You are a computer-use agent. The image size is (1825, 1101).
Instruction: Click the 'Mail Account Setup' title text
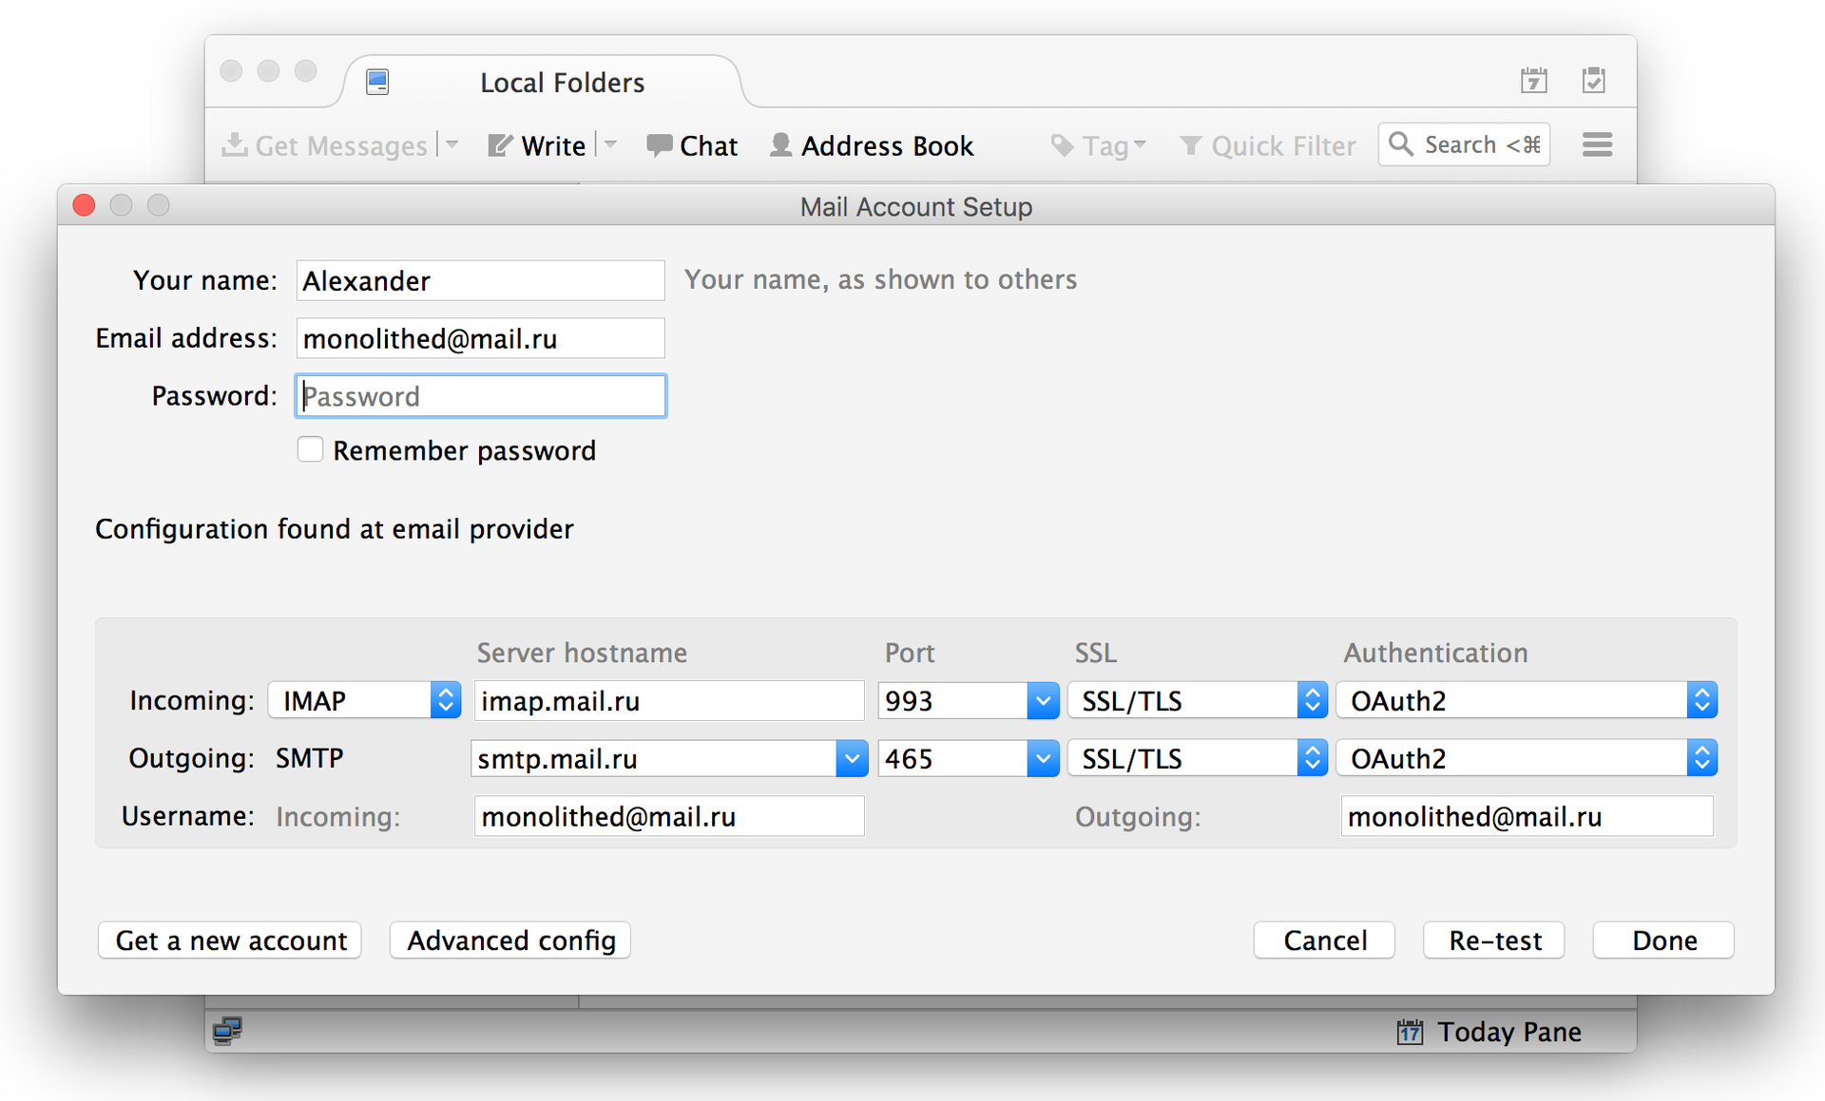point(916,206)
